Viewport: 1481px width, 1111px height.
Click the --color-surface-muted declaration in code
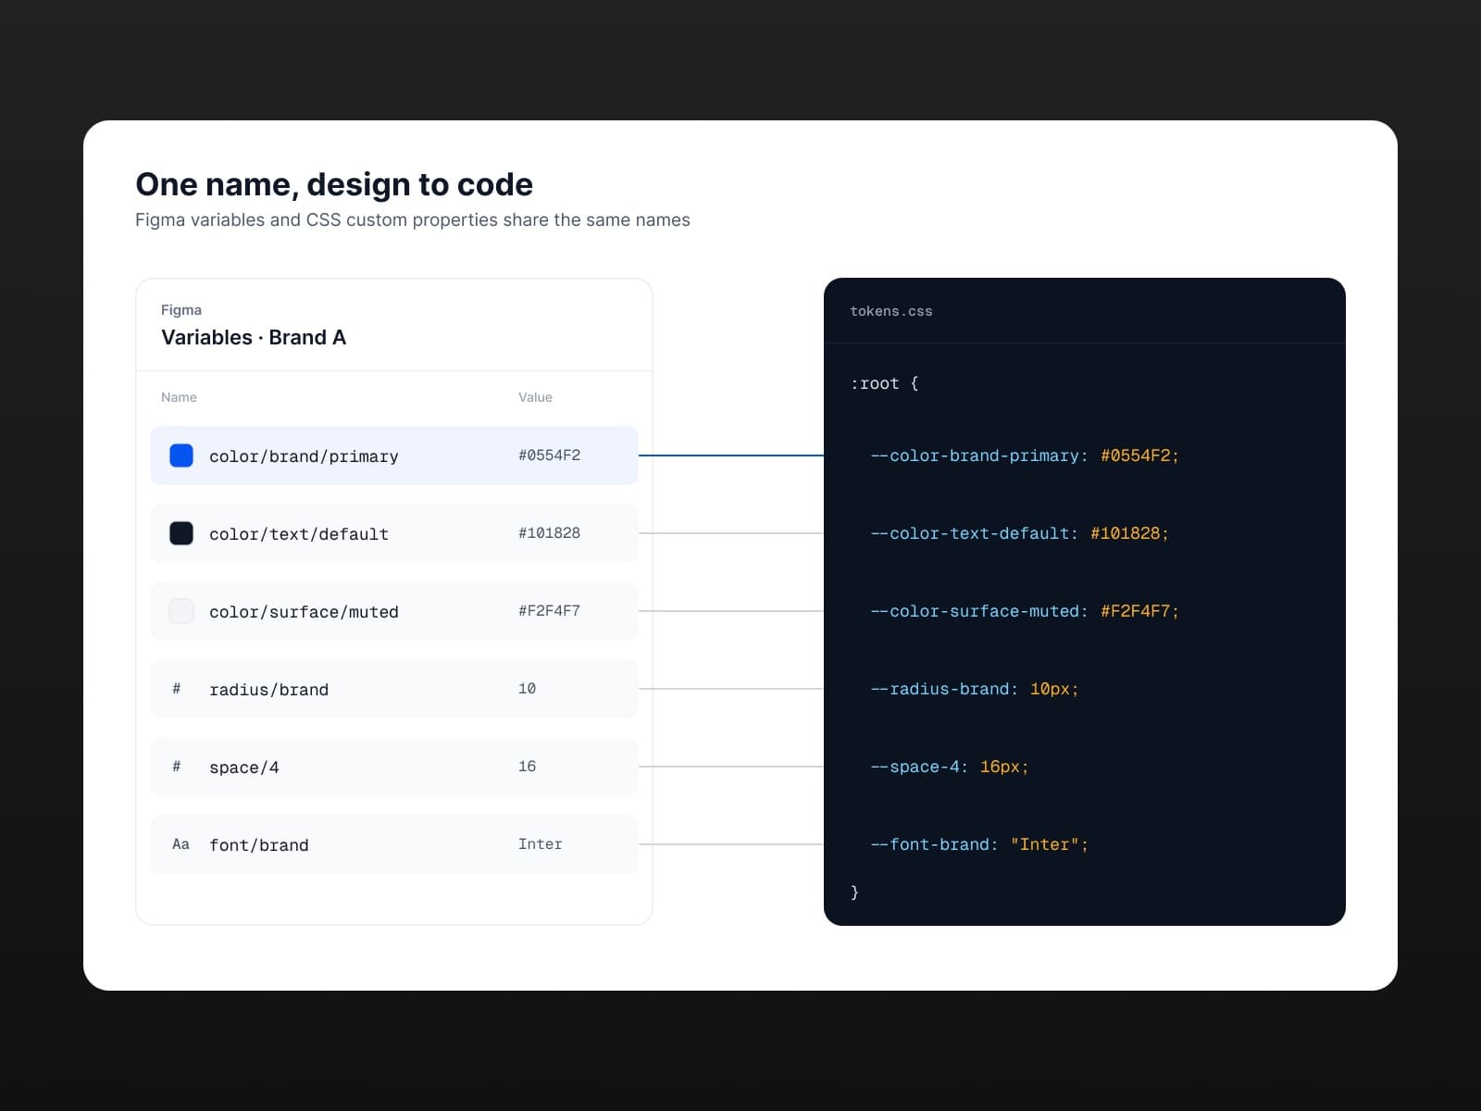pyautogui.click(x=1025, y=611)
